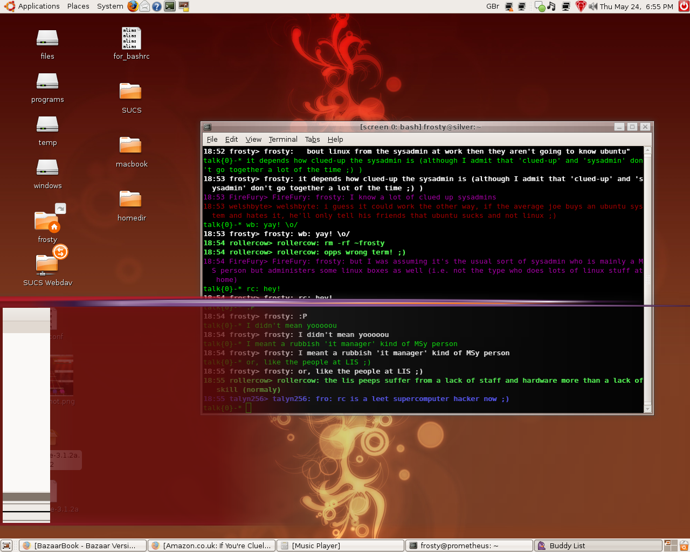
Task: Open the Tabs menu in terminal window
Action: pyautogui.click(x=312, y=139)
